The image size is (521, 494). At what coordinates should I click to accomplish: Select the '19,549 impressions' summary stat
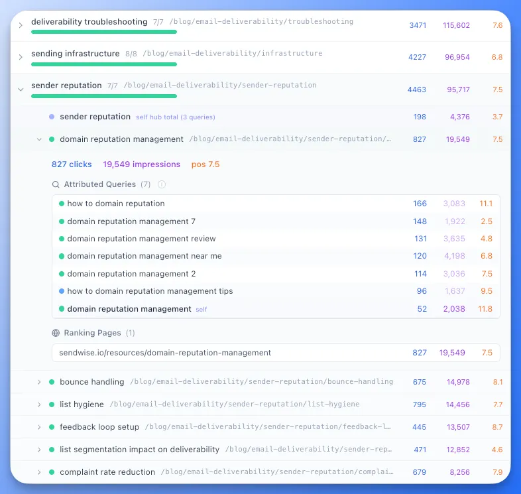coord(142,164)
